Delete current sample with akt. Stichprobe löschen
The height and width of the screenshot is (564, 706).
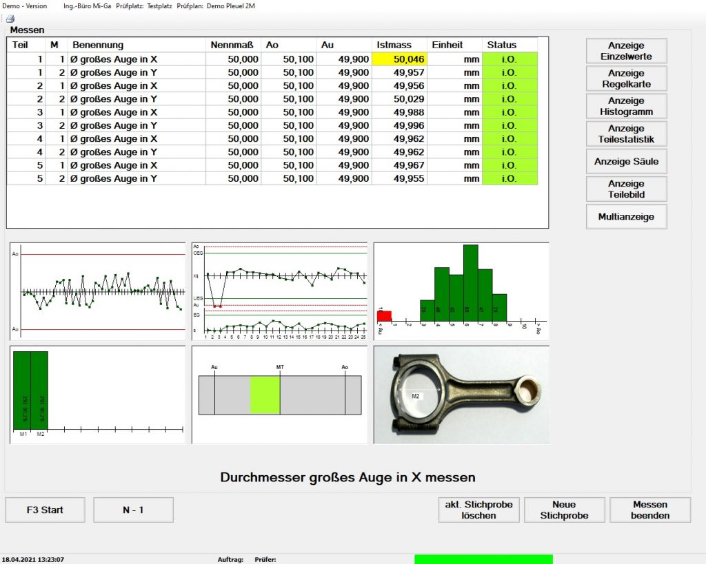pyautogui.click(x=478, y=510)
